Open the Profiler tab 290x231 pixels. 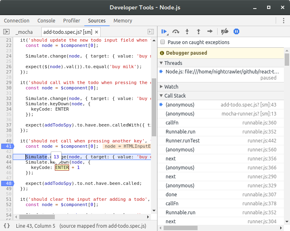(x=72, y=21)
